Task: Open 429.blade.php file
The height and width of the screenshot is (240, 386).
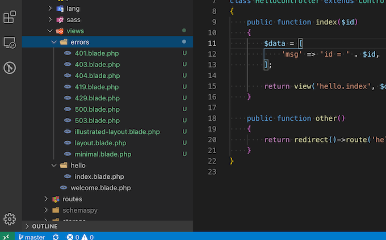Action: click(x=97, y=98)
